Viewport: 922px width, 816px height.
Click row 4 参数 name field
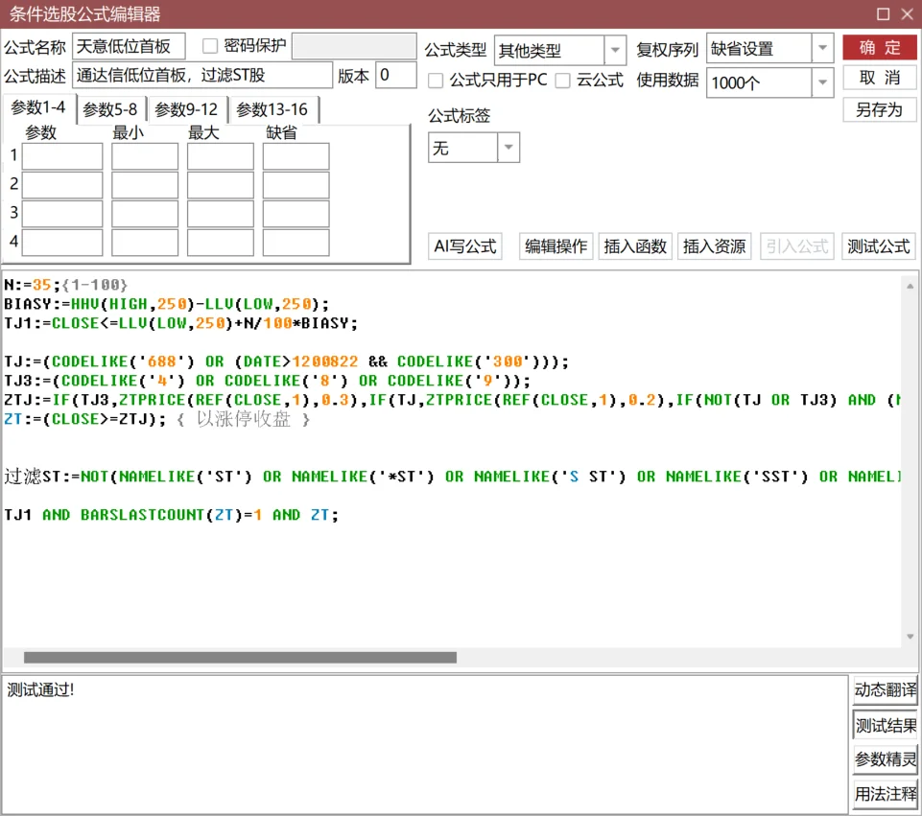(x=62, y=243)
